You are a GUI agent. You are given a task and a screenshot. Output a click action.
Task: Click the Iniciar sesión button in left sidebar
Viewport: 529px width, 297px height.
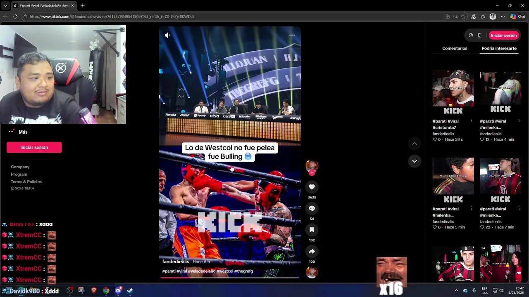point(34,147)
